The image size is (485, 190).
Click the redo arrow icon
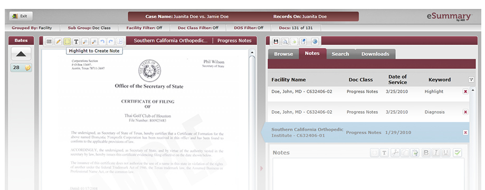click(111, 42)
